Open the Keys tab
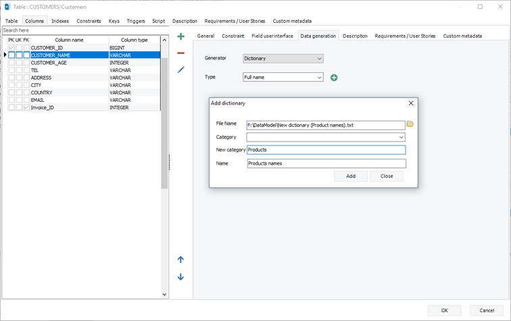This screenshot has height=321, width=511. 114,21
